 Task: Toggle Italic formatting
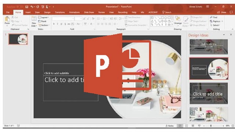tap(57, 24)
